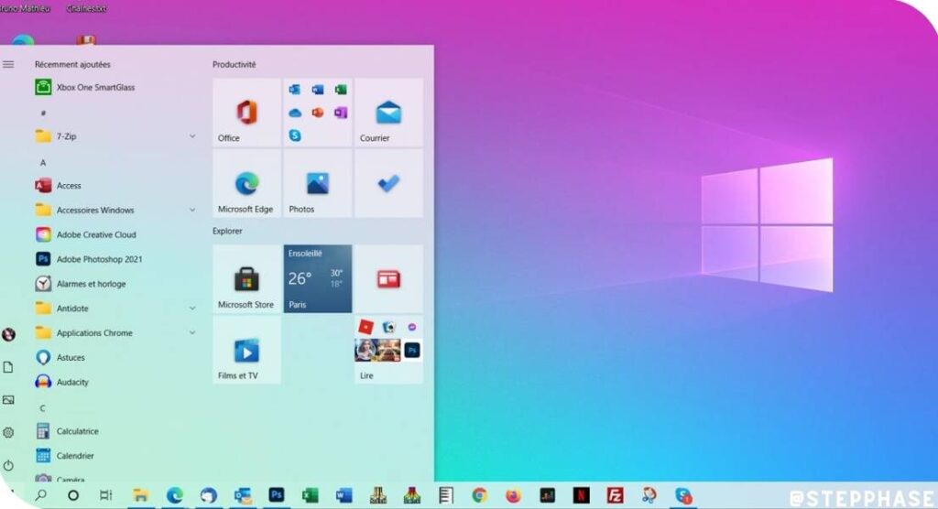Open Excel icon in the Office apps tile
The width and height of the screenshot is (938, 509).
(x=341, y=90)
